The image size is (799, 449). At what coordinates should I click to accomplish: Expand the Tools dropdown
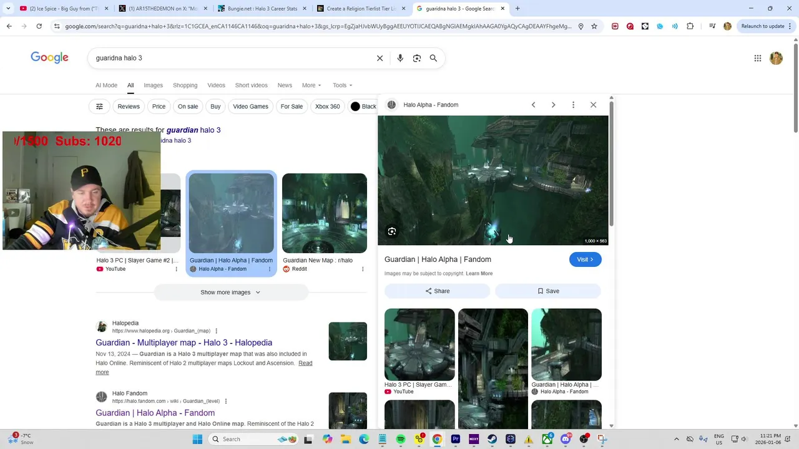coord(342,85)
